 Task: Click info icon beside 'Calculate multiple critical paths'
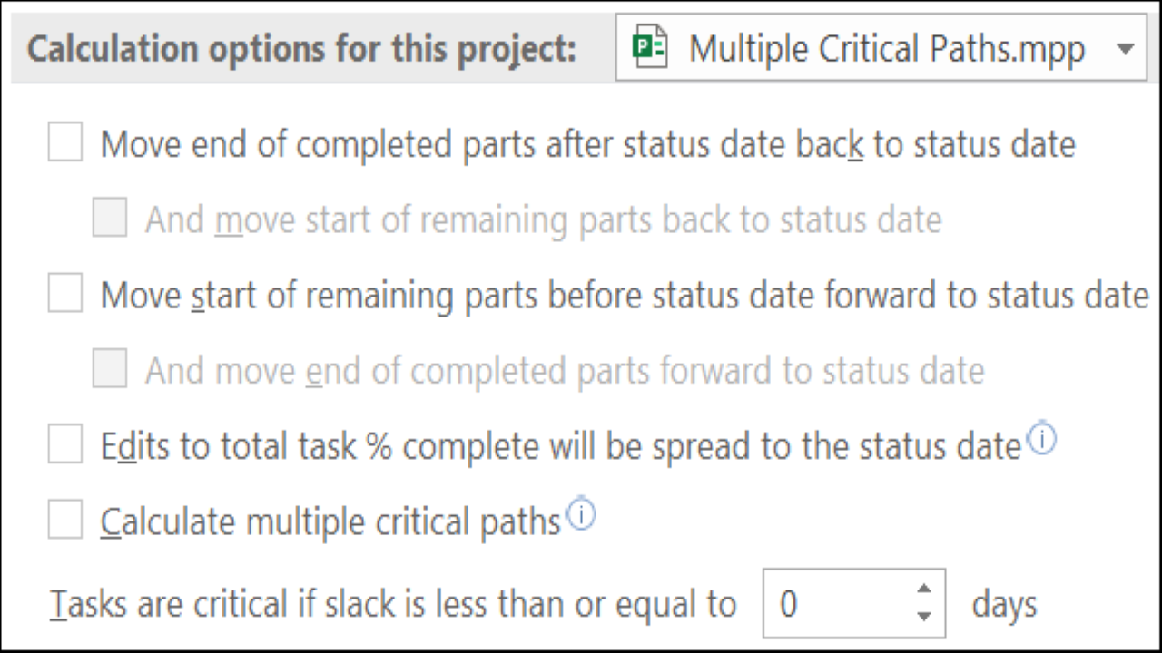(582, 516)
